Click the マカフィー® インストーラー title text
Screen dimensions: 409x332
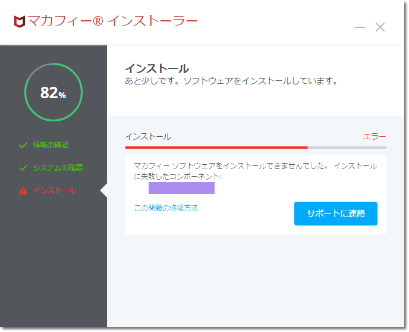coord(113,21)
